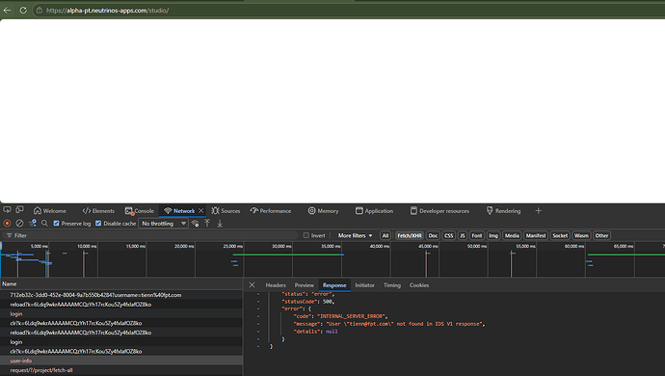
Task: Toggle the Wasm filter
Action: coord(581,235)
